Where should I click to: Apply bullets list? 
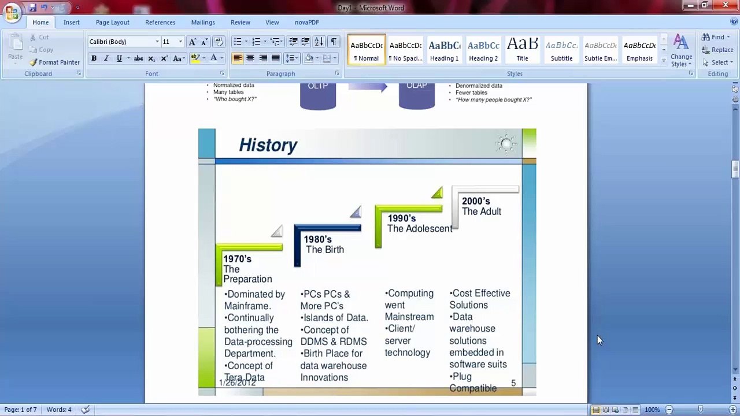[x=237, y=42]
